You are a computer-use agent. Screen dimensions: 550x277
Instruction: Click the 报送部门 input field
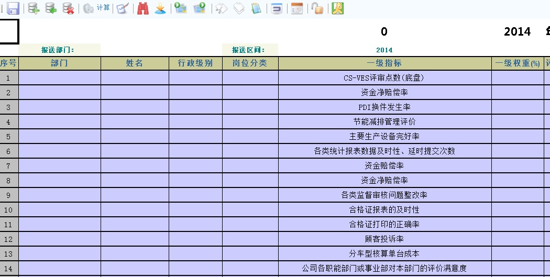point(161,50)
